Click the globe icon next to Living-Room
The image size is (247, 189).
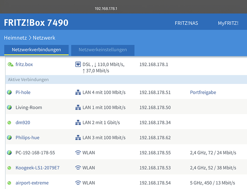point(9,107)
